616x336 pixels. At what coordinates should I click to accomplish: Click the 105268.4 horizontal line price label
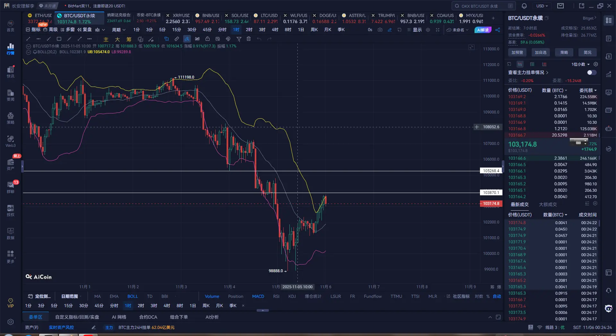(491, 171)
